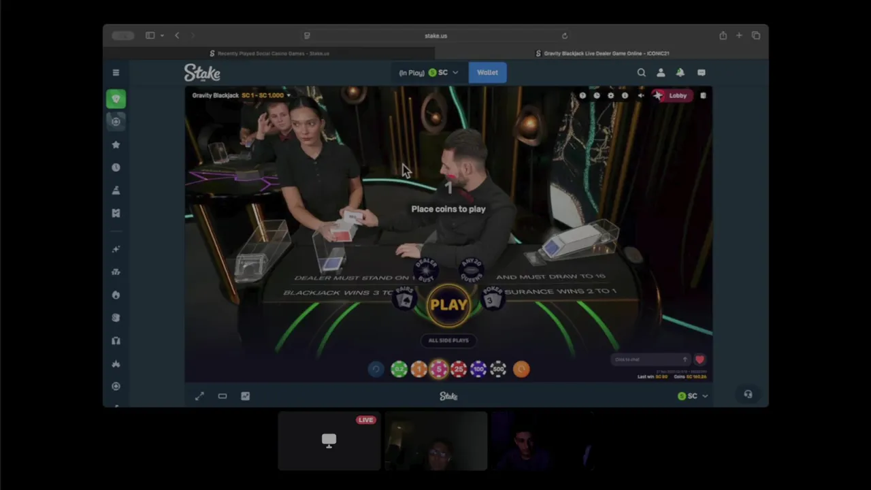Select the Dealer Bust side bet
Screen dimensions: 871x490
(427, 270)
